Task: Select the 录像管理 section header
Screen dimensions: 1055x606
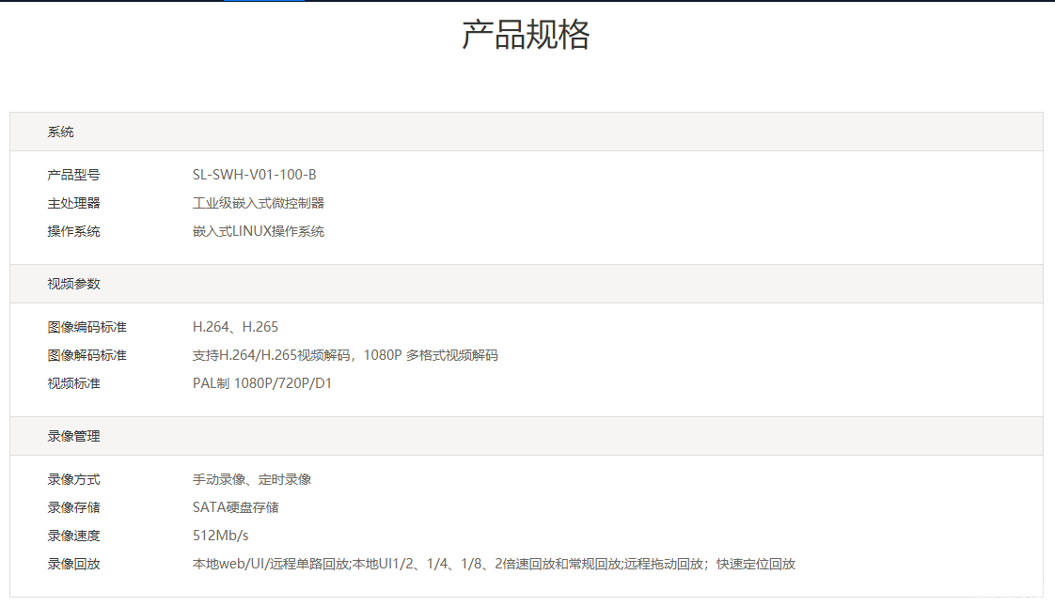Action: coord(73,436)
